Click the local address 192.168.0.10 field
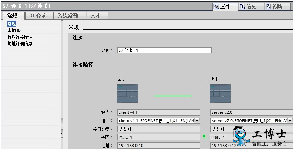The image size is (294, 150). [159, 145]
